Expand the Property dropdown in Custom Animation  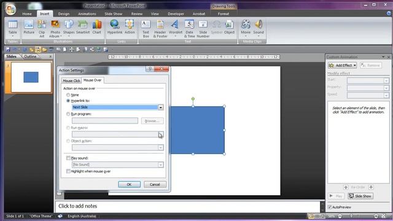(x=386, y=88)
